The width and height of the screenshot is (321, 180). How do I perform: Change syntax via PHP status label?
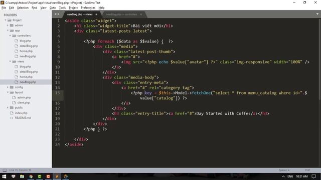pyautogui.click(x=307, y=170)
